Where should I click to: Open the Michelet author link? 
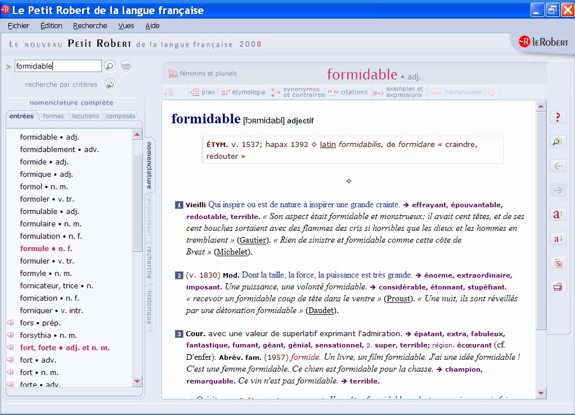pos(232,252)
